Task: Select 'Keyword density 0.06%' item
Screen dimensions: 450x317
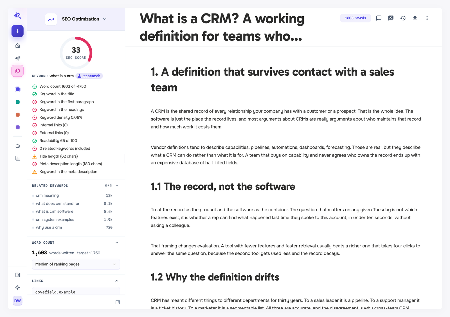Action: [x=61, y=117]
